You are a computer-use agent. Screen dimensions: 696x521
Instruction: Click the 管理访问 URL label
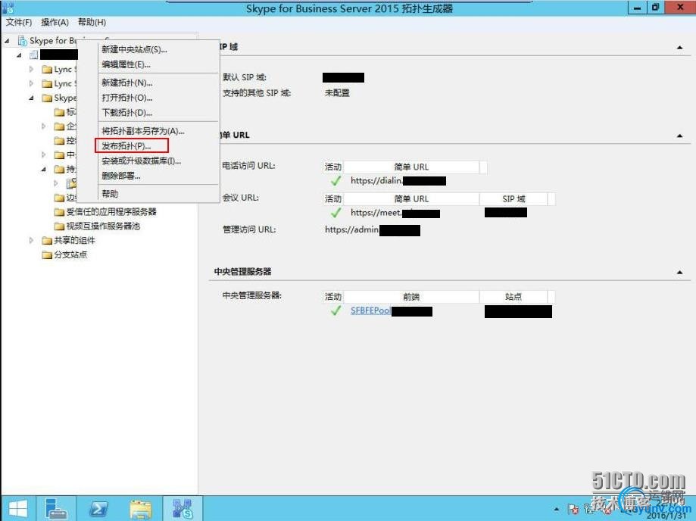(x=248, y=229)
